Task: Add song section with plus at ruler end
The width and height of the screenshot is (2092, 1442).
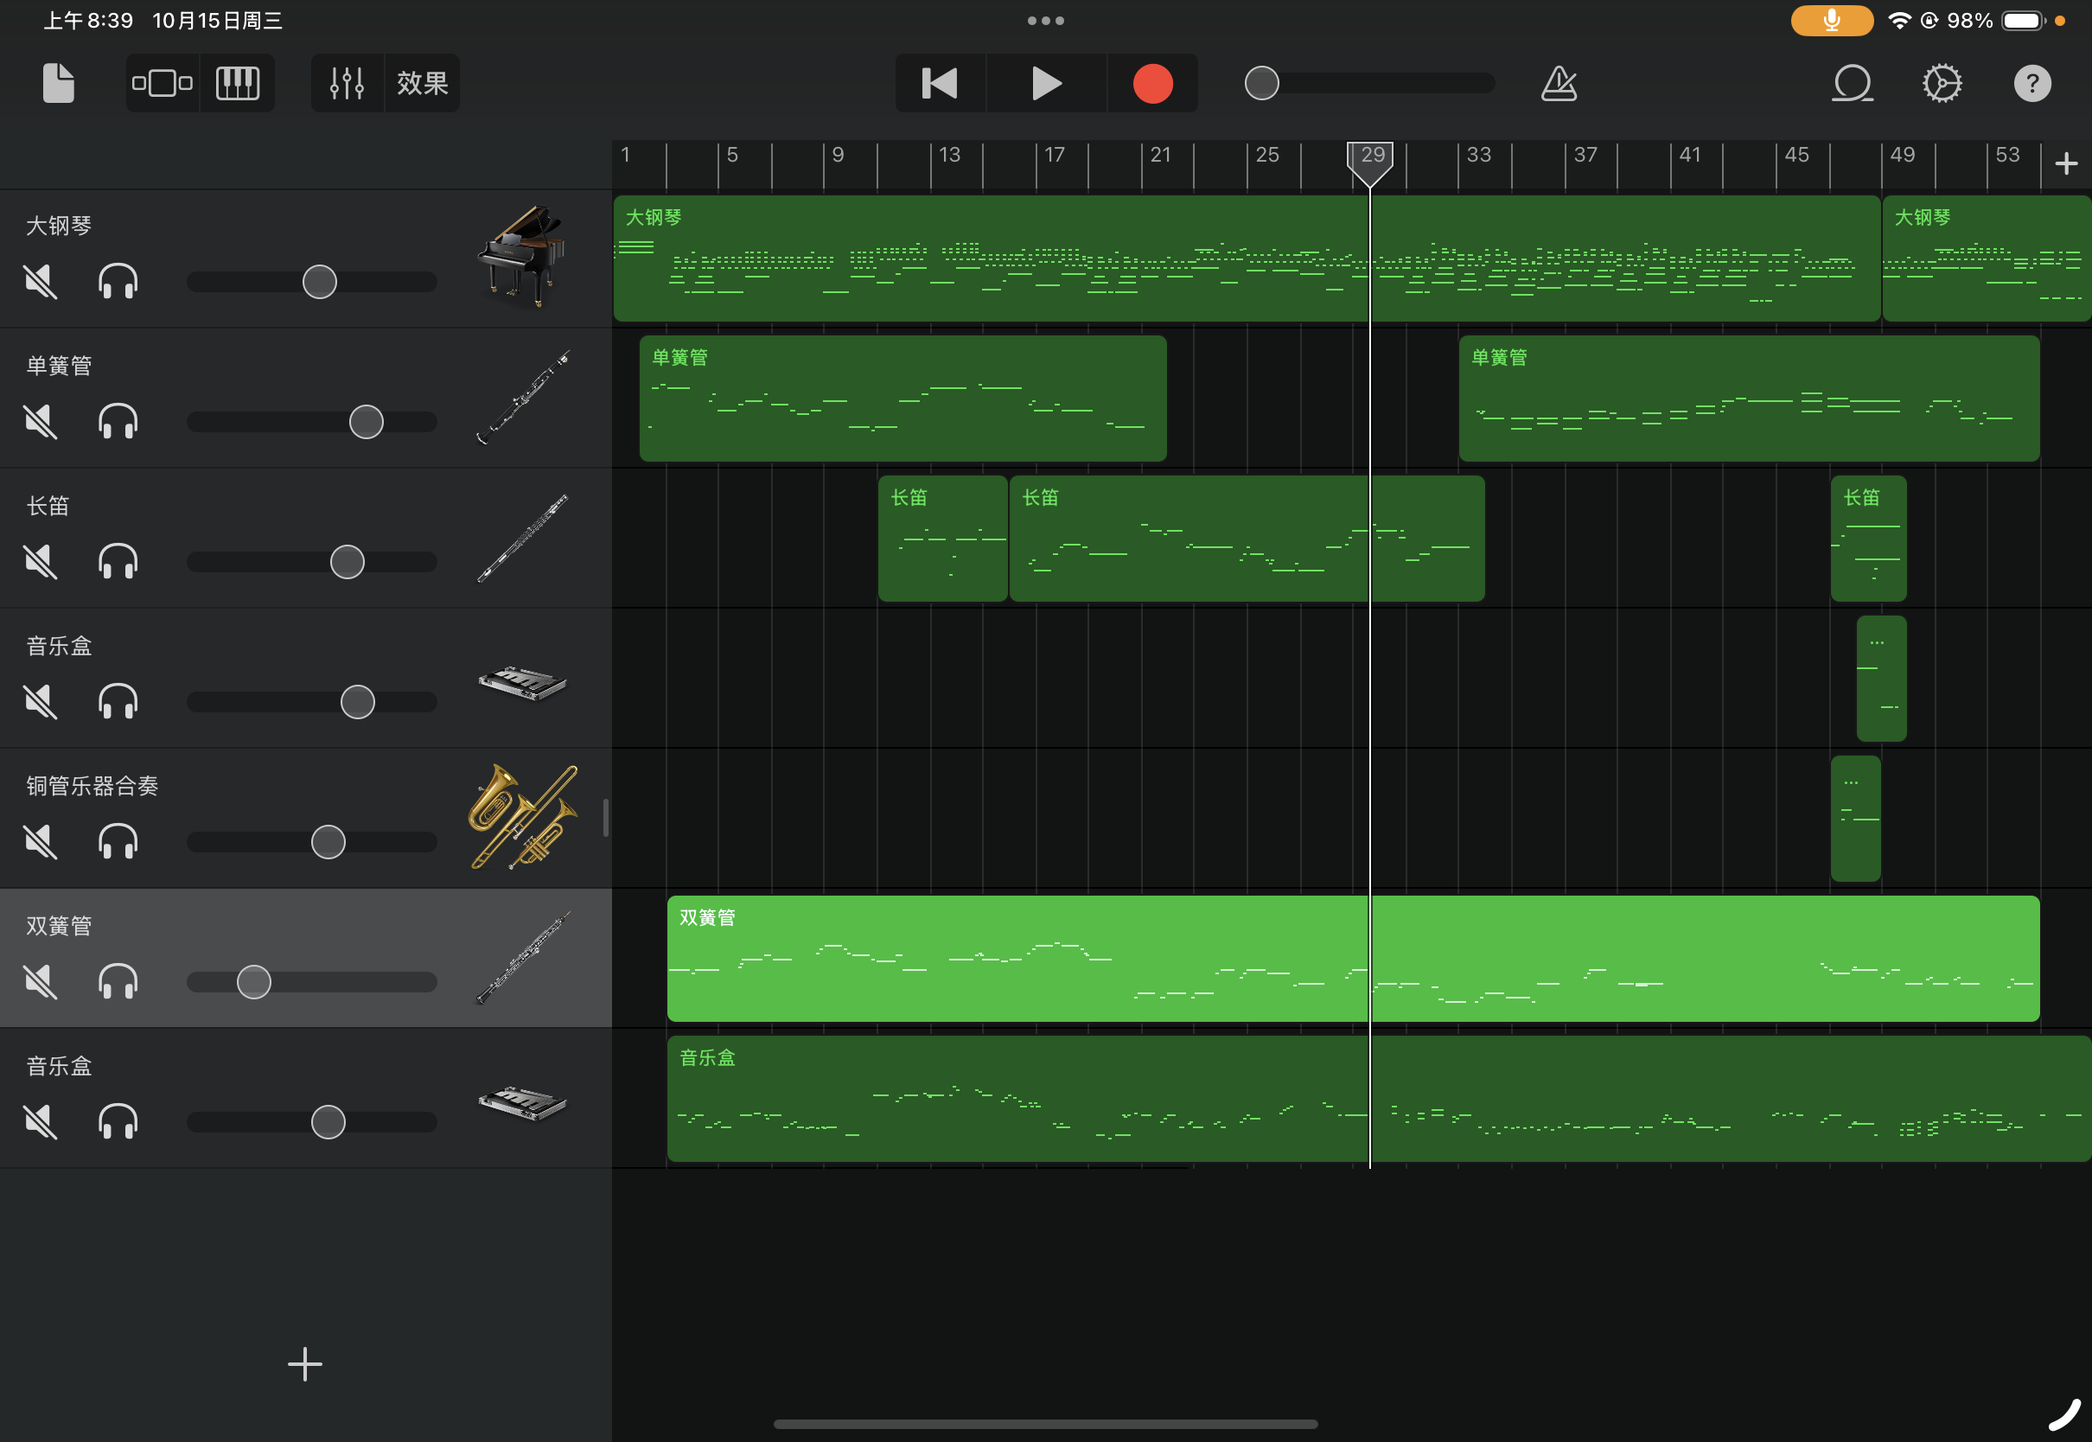Action: (x=2066, y=163)
